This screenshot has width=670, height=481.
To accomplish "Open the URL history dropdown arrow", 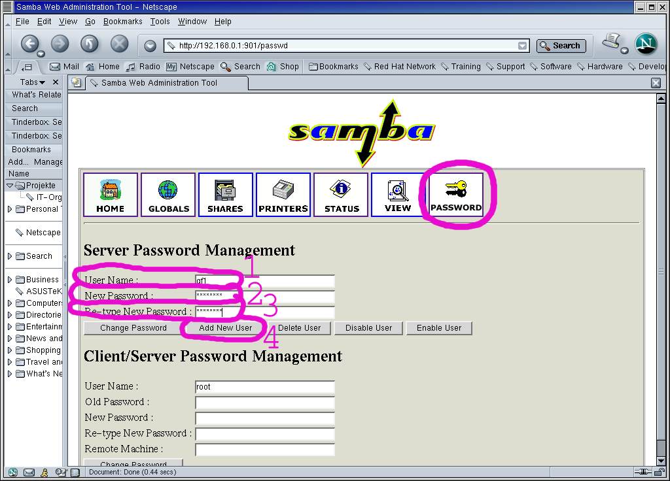I will 522,46.
